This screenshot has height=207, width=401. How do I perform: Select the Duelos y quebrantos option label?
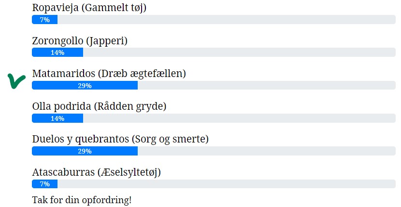point(120,139)
